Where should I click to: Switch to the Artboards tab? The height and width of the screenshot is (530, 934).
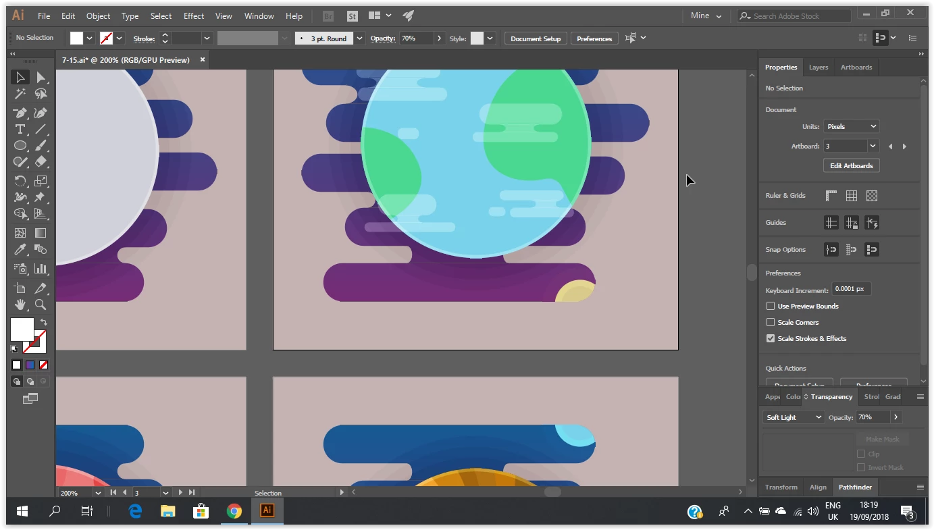856,67
